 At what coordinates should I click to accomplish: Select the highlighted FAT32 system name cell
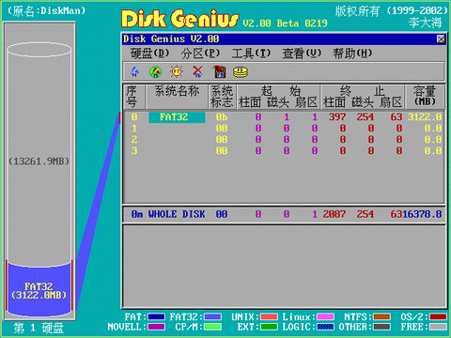click(177, 117)
